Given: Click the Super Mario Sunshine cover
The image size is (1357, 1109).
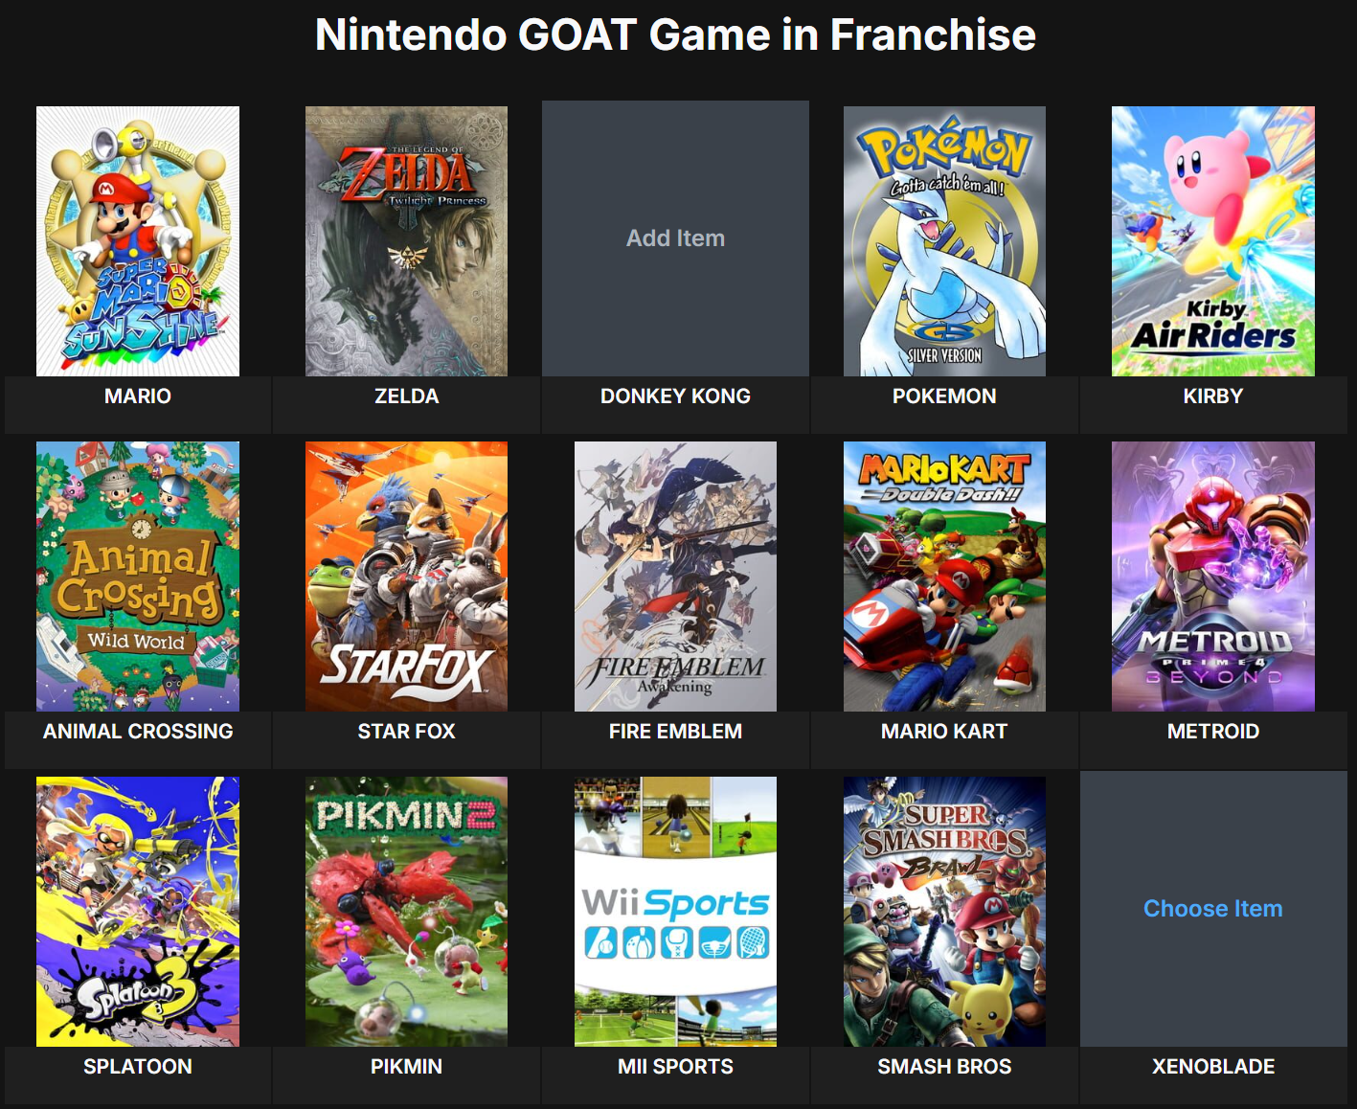Looking at the screenshot, I should 138,241.
